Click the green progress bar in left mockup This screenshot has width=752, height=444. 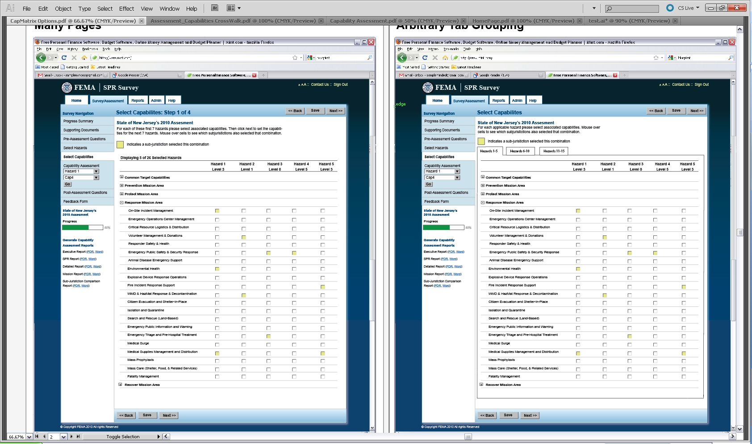click(75, 227)
